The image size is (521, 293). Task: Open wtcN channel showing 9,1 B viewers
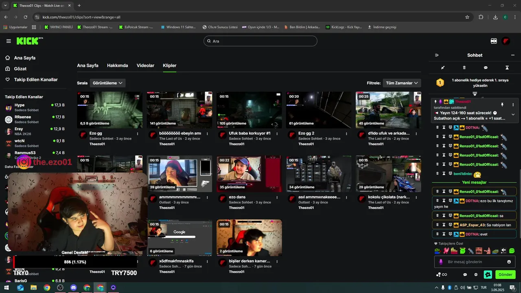coord(35,143)
